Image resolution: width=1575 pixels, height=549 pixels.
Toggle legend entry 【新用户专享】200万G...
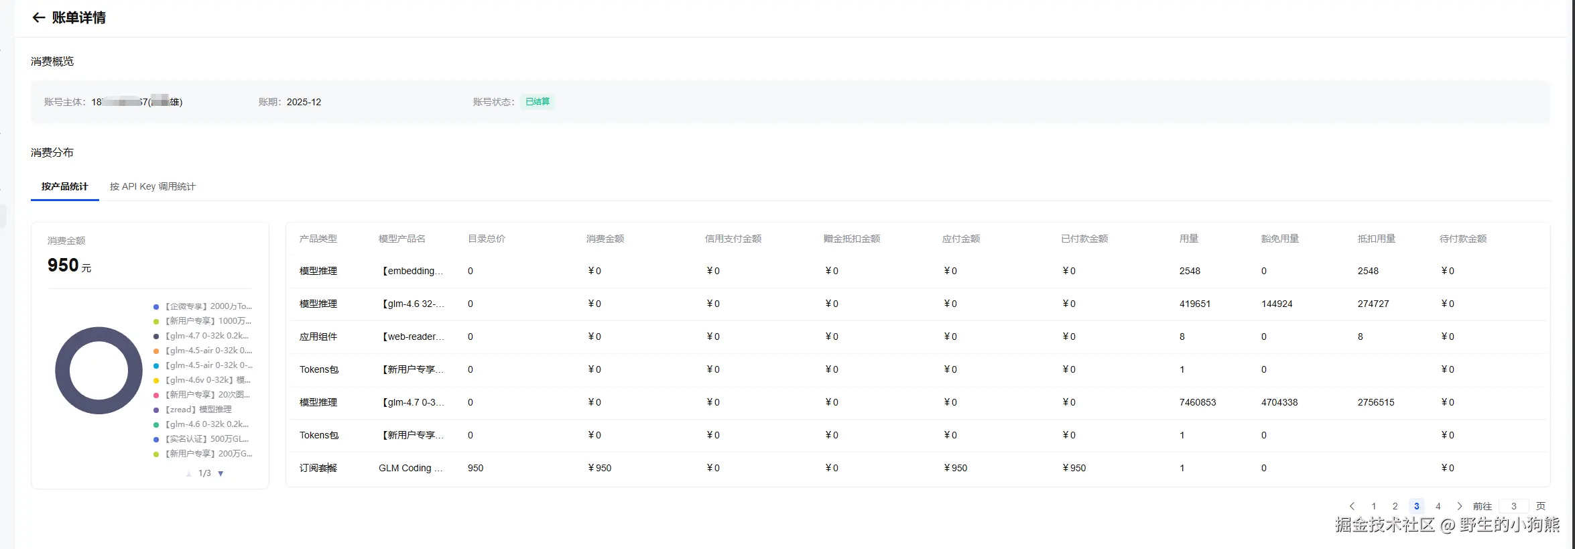coord(203,454)
